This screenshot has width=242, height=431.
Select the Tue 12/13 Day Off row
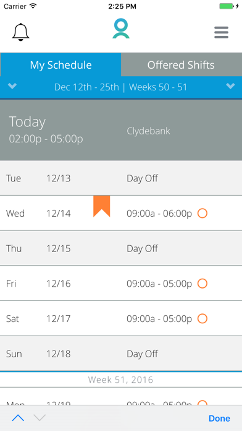pos(121,178)
